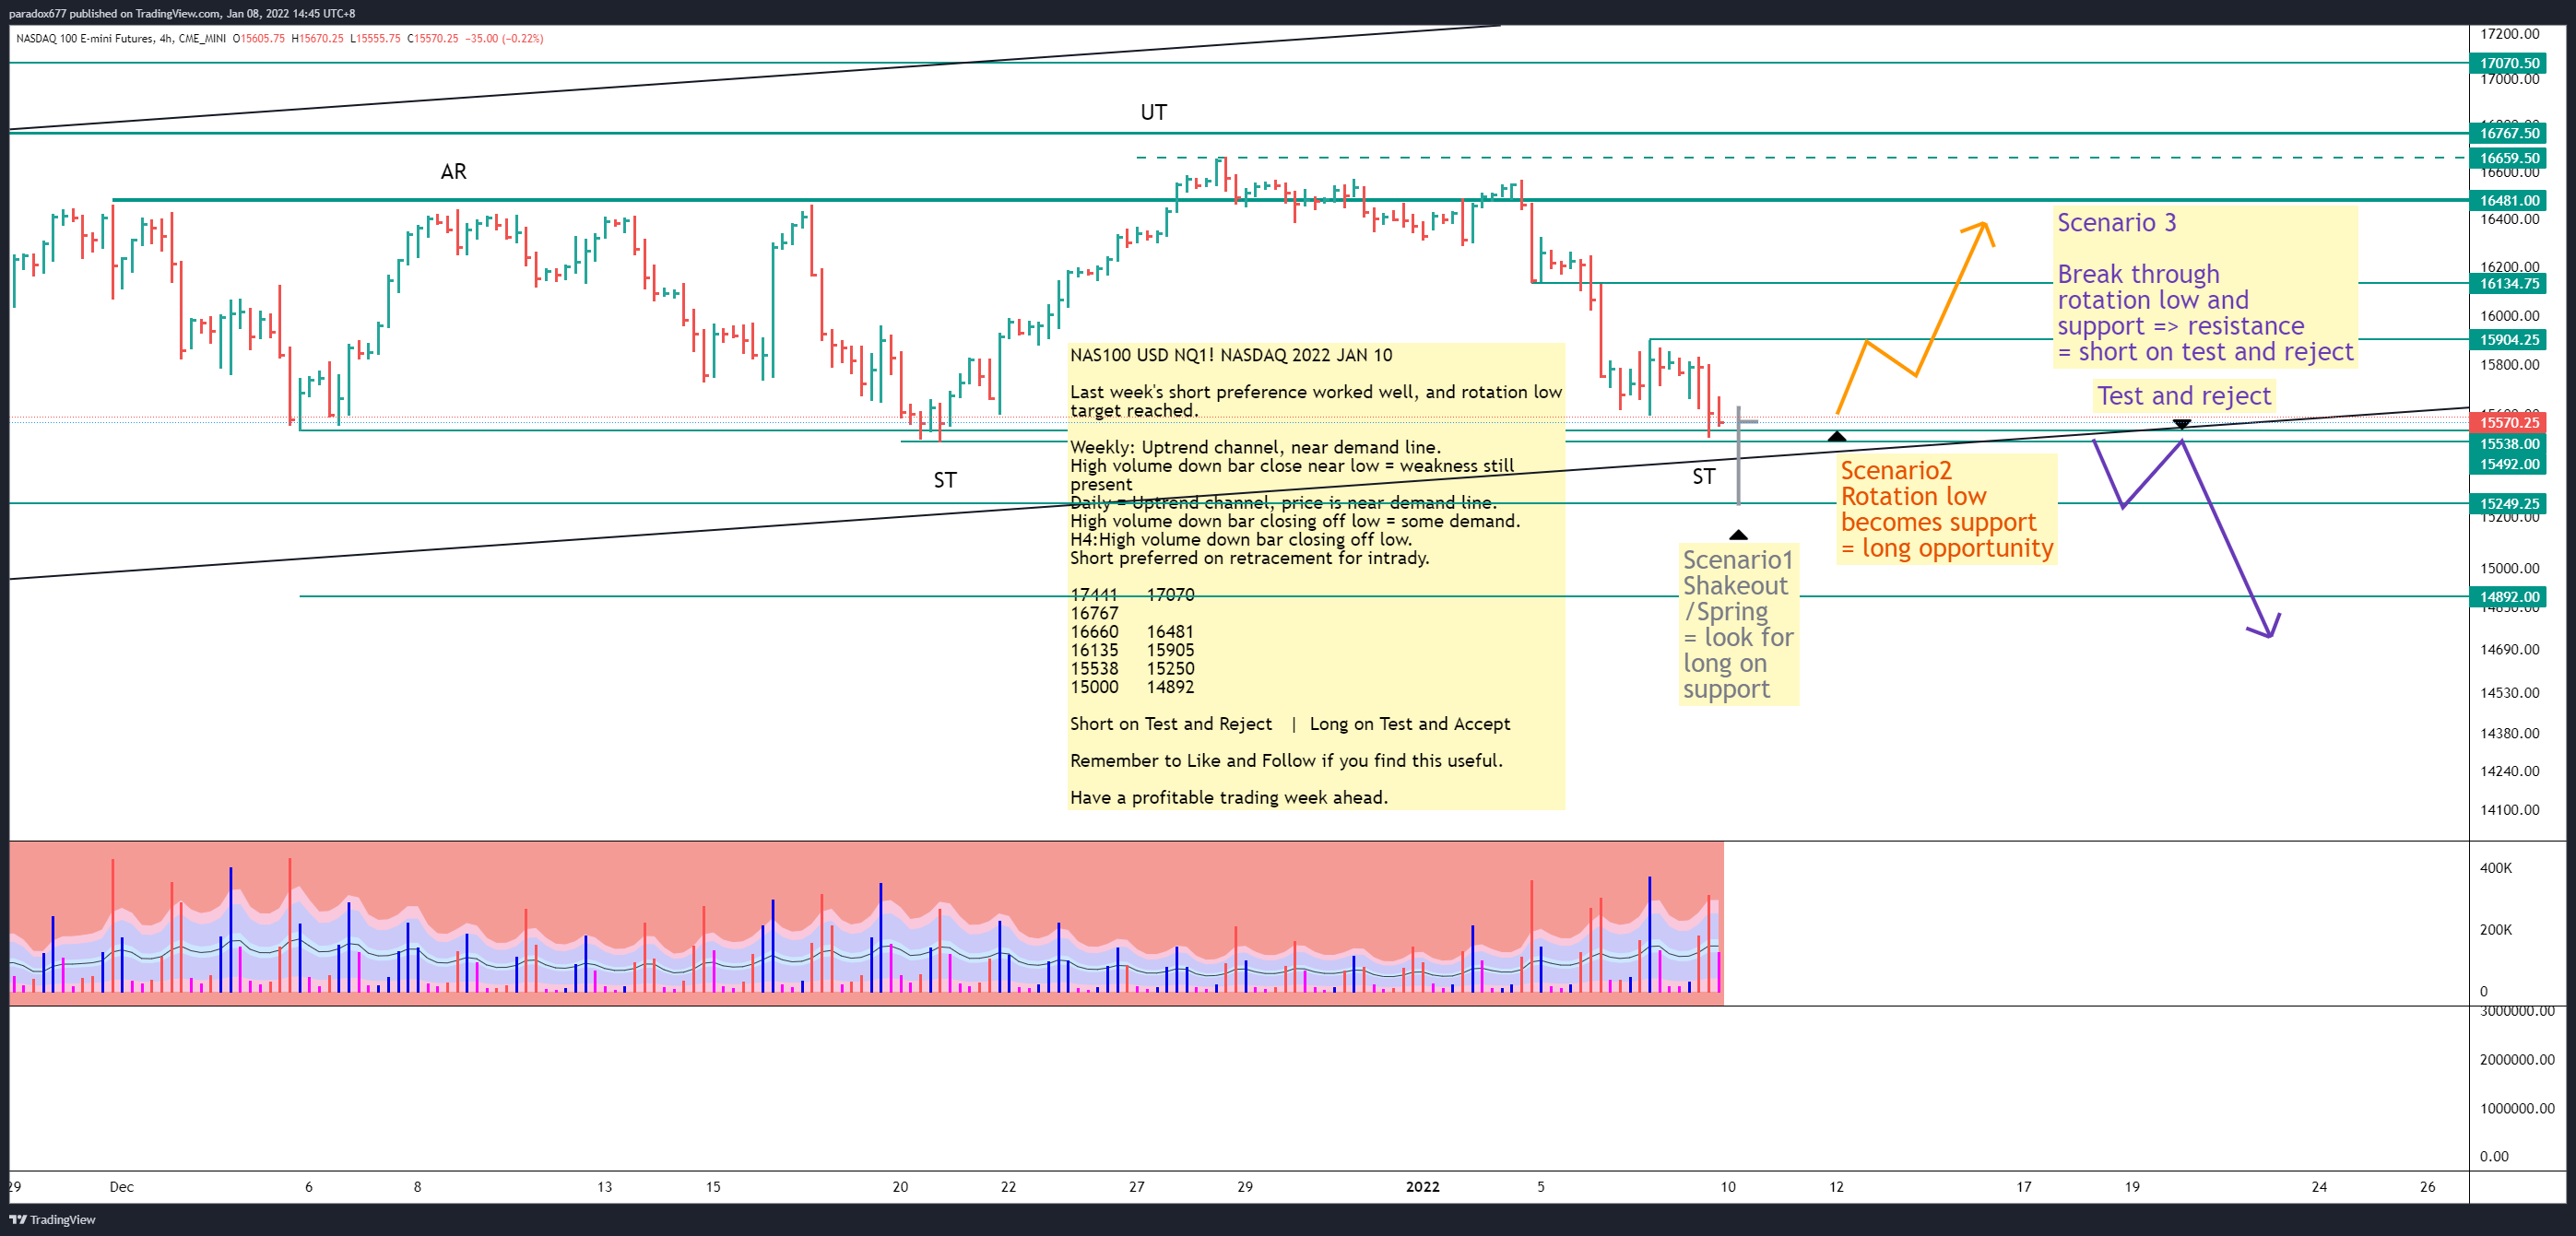Click the 15492.00 price label
The height and width of the screenshot is (1236, 2576).
click(2510, 464)
